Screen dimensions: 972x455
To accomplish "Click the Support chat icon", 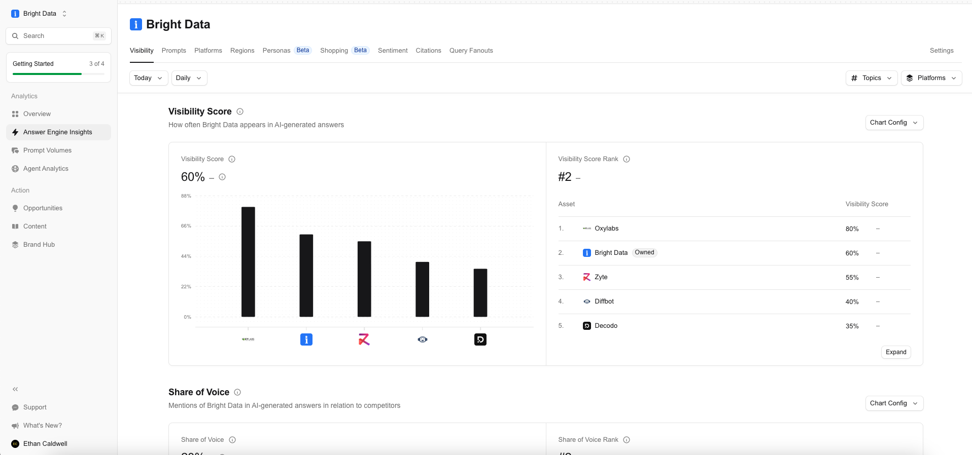I will point(15,407).
